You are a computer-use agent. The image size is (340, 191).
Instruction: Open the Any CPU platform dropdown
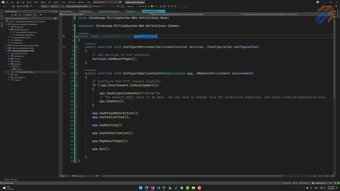(57, 6)
